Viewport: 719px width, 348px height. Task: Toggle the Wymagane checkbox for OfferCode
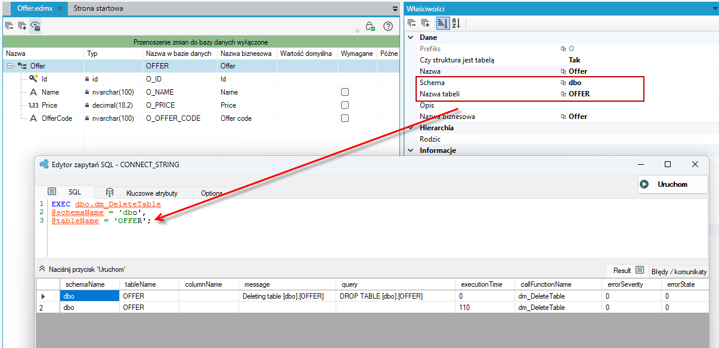345,118
